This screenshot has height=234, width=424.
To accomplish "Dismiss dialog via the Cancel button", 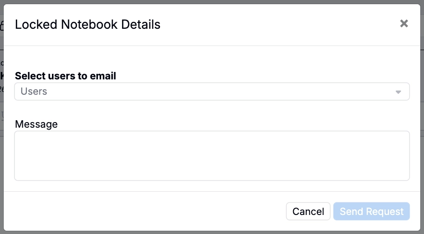I will point(308,211).
